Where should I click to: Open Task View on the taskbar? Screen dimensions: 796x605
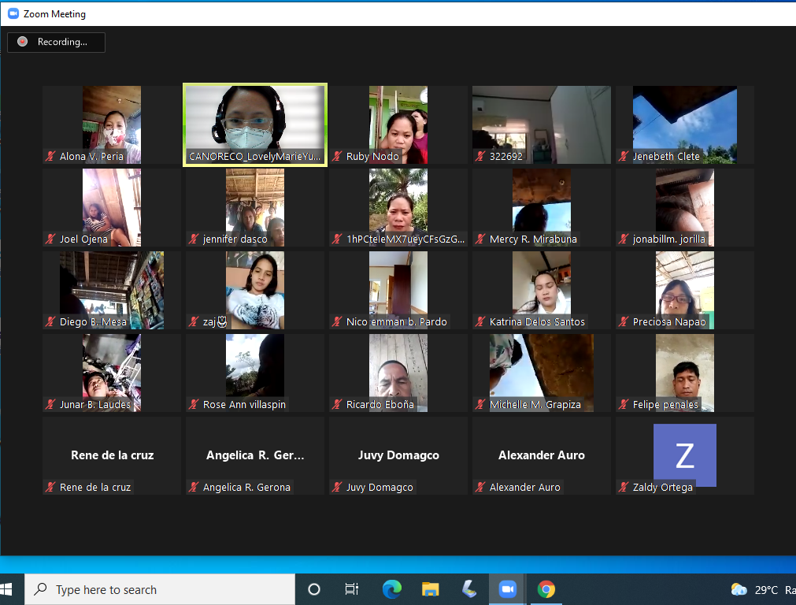point(352,589)
